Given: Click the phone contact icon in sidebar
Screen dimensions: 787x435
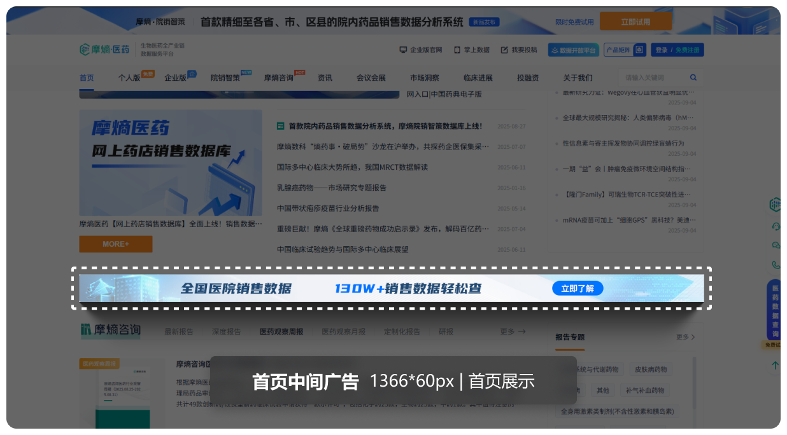Looking at the screenshot, I should (775, 265).
